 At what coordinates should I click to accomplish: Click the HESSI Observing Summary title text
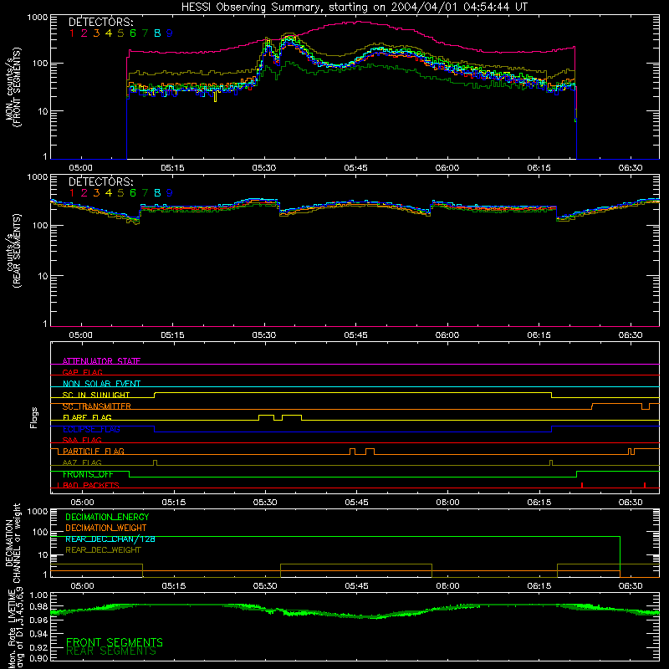tap(354, 8)
